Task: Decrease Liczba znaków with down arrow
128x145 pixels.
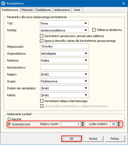Action: [119, 125]
